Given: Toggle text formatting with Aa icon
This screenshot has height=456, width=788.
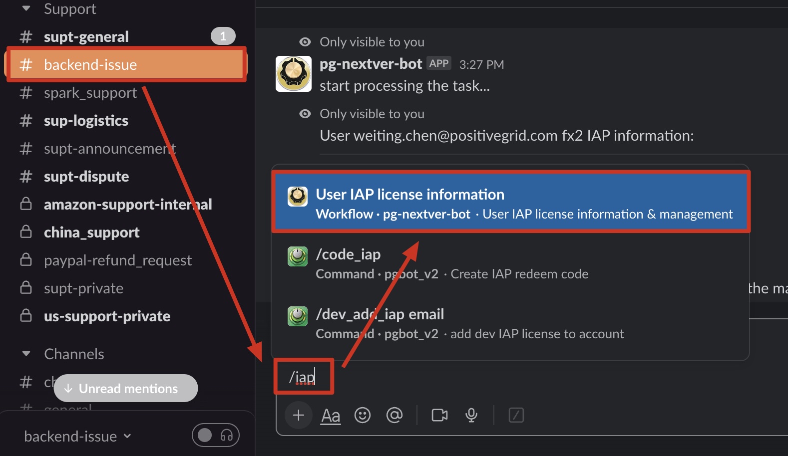Looking at the screenshot, I should [x=331, y=416].
